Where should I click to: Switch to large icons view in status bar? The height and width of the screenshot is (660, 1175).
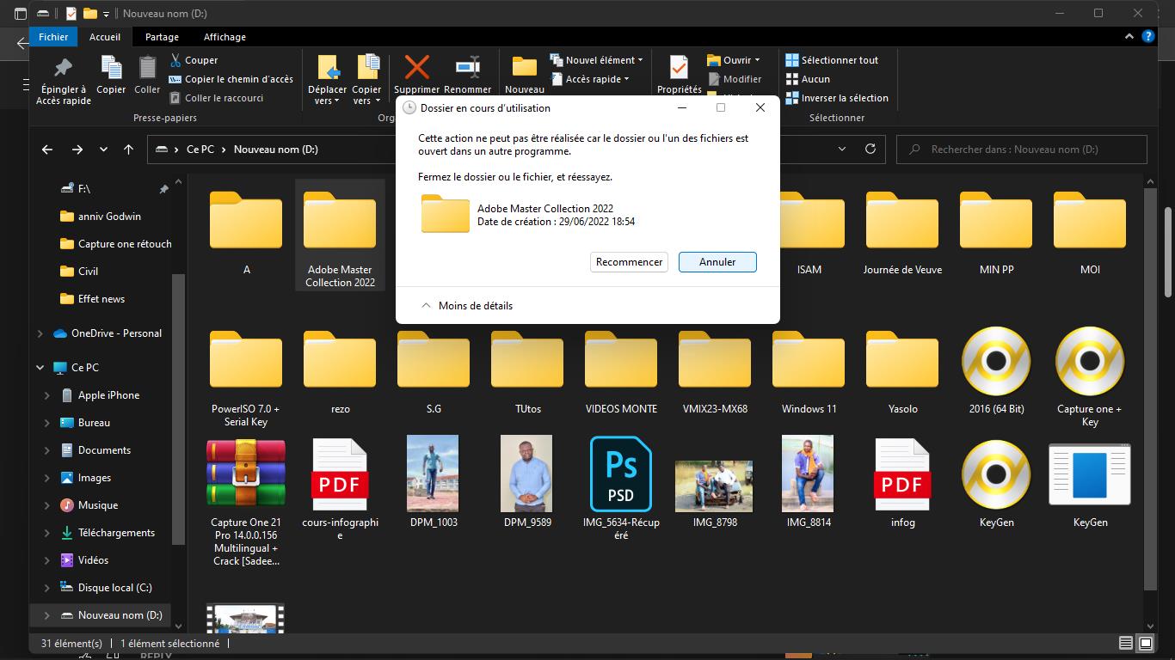click(x=1146, y=643)
